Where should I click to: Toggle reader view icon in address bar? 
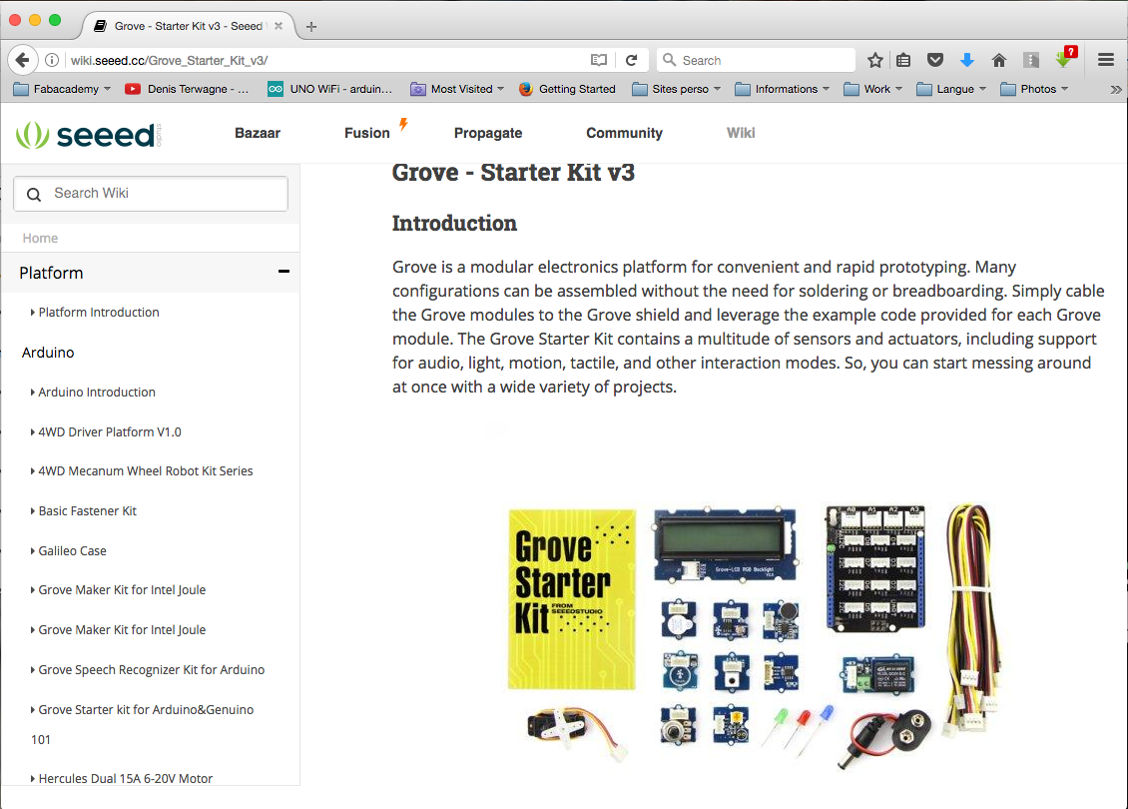click(x=599, y=61)
